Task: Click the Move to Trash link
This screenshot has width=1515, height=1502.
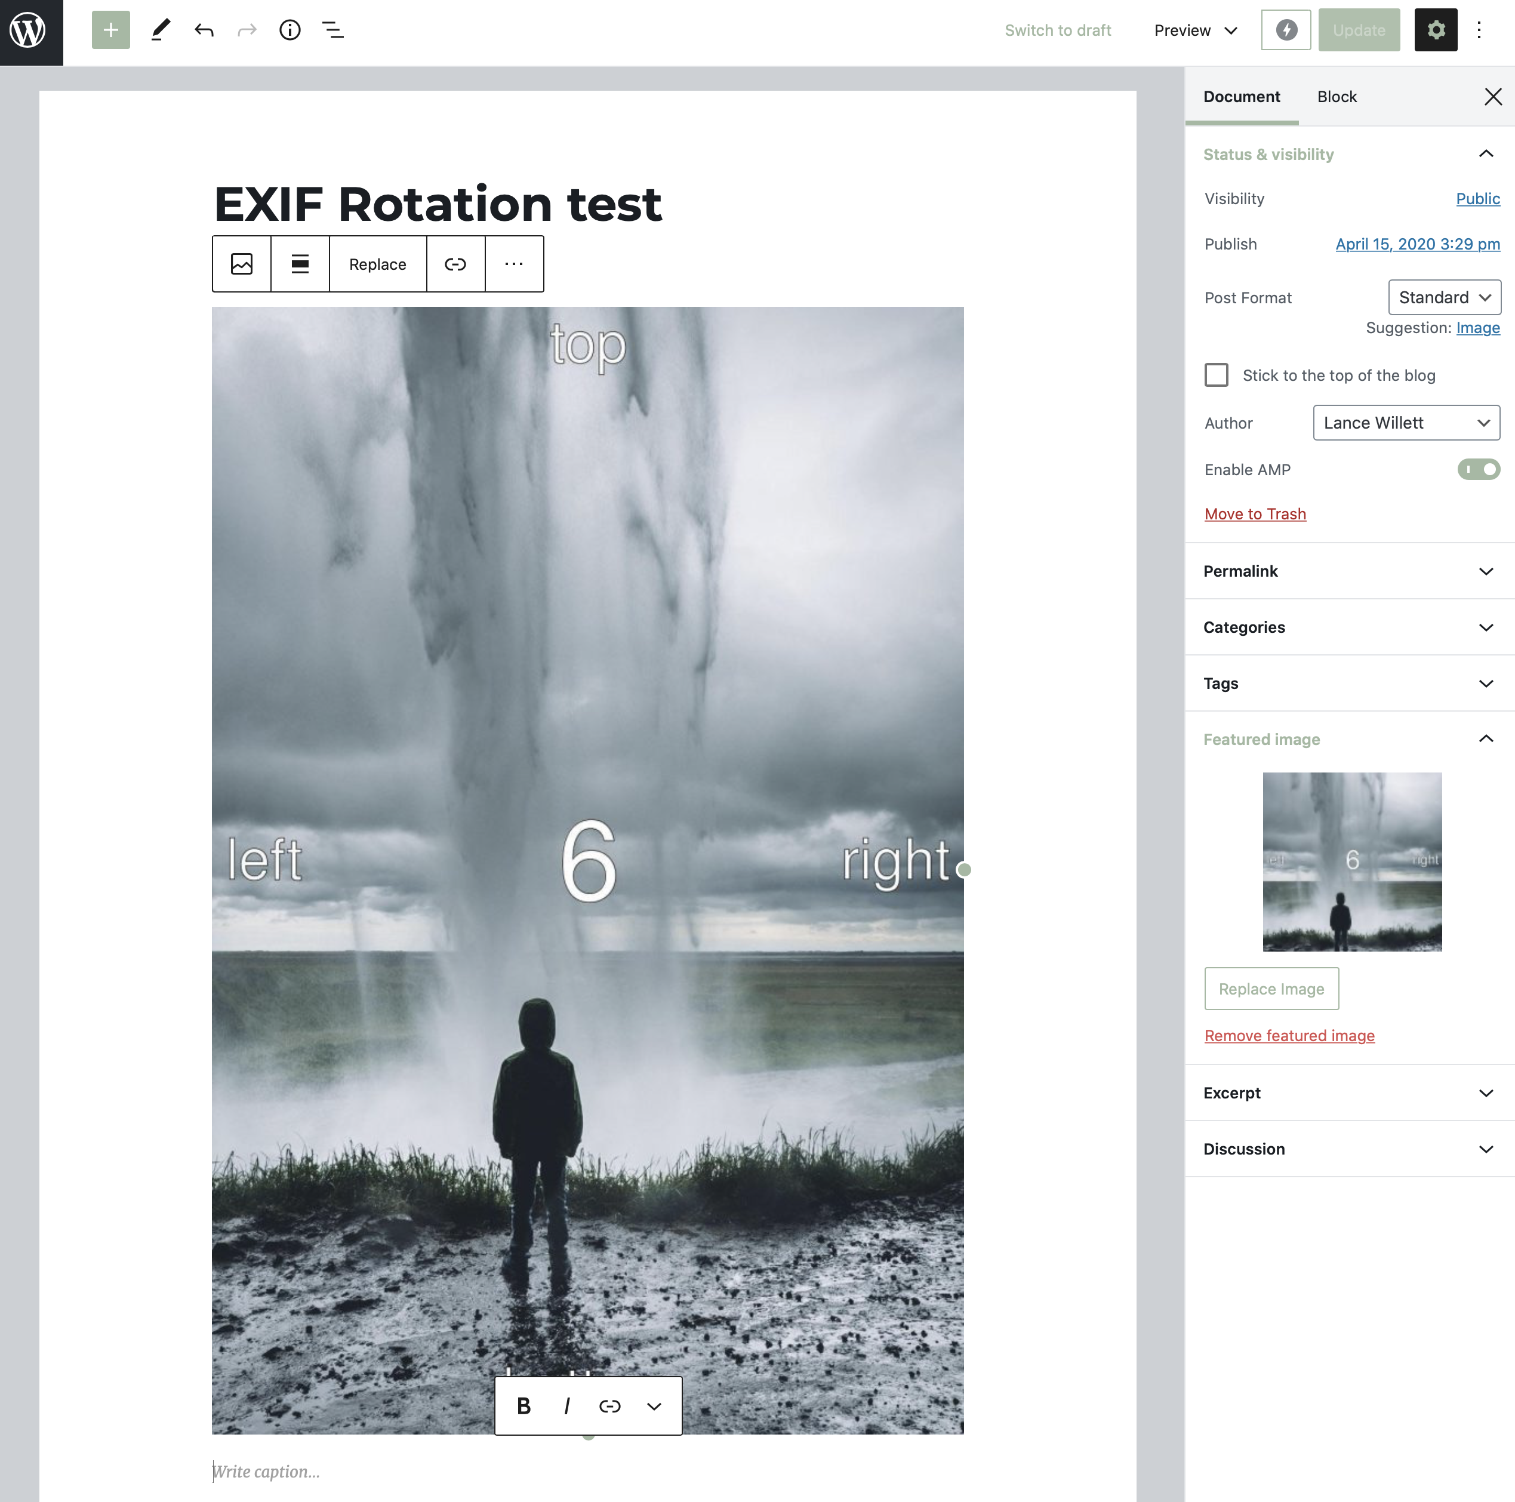Action: [1255, 514]
